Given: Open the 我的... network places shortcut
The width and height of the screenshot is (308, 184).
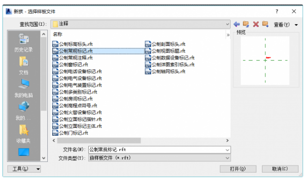Looking at the screenshot, I should [x=24, y=111].
